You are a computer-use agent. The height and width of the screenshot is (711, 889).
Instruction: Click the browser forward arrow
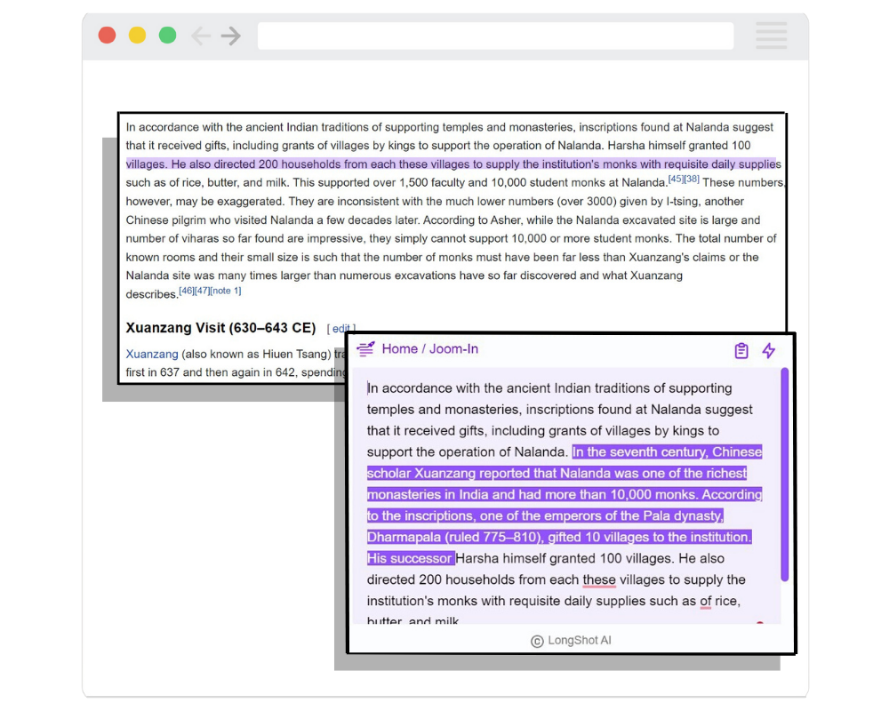pyautogui.click(x=231, y=36)
